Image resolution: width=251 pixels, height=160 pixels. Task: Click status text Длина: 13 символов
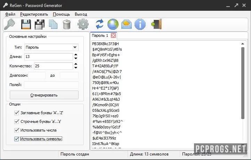pos(149,154)
